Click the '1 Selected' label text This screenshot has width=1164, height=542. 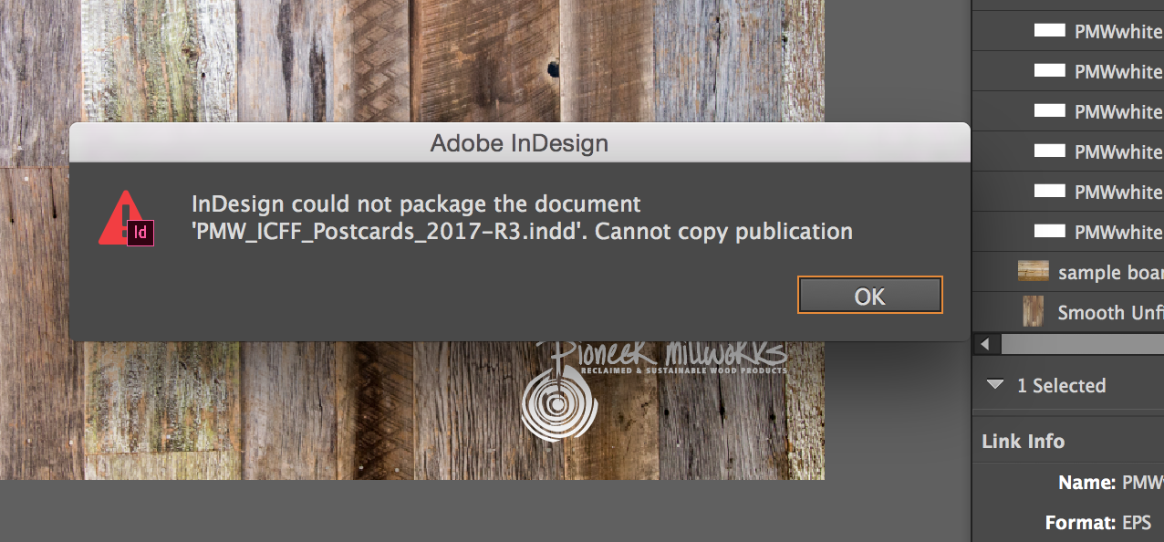point(1061,386)
